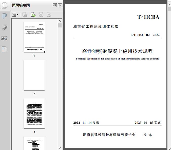Click standard number T/HCBA 002—2022
The height and width of the screenshot is (150, 171).
coord(145,35)
